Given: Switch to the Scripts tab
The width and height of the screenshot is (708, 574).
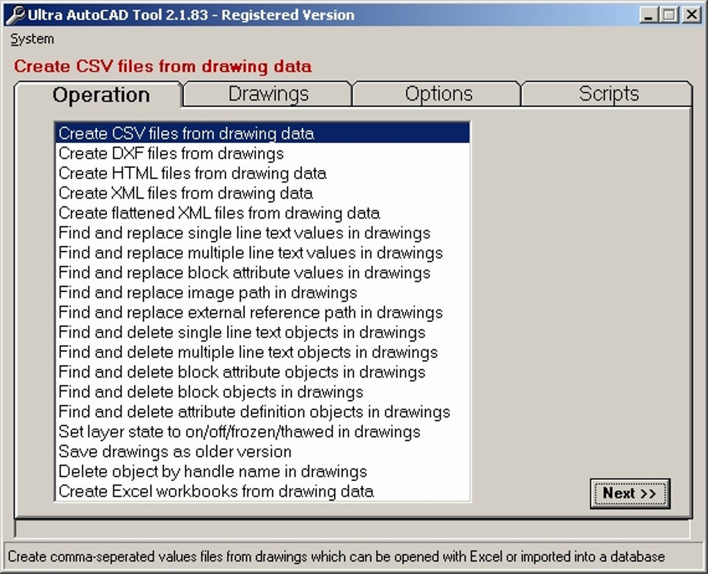Looking at the screenshot, I should point(608,94).
